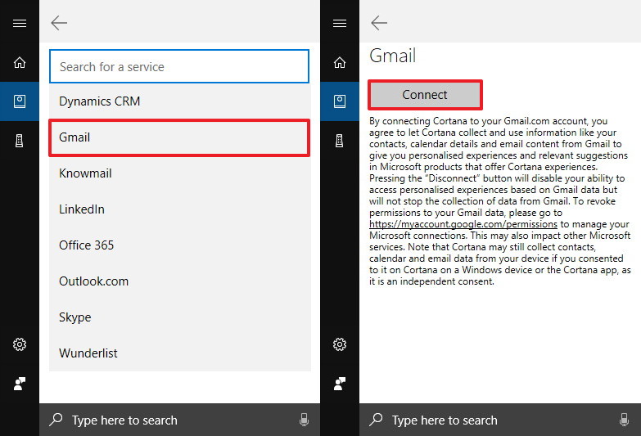The image size is (641, 436).
Task: Open Feedback icon in right Gmail panel sidebar
Action: [x=340, y=384]
